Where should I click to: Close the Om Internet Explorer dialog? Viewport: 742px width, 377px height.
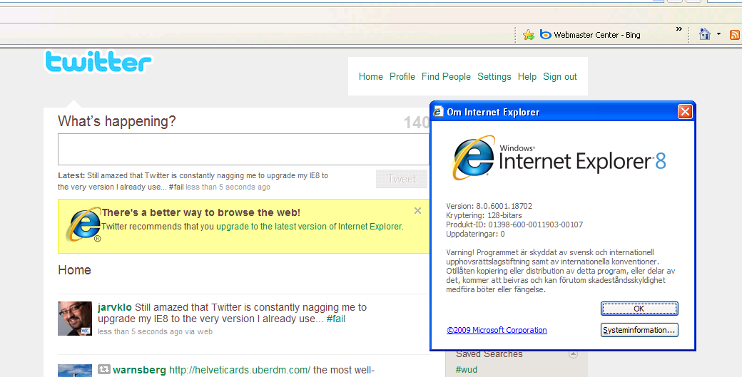point(685,111)
